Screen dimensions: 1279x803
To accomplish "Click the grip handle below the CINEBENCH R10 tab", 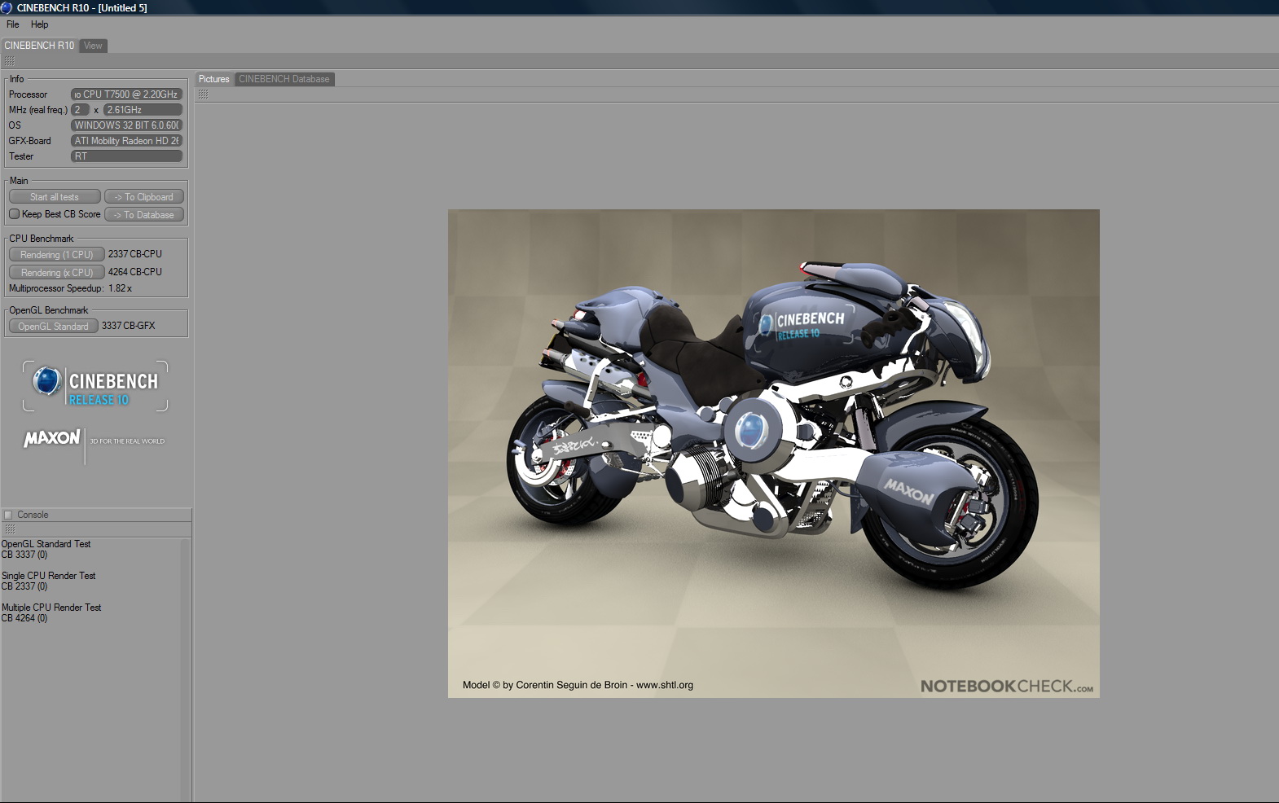I will coord(10,61).
